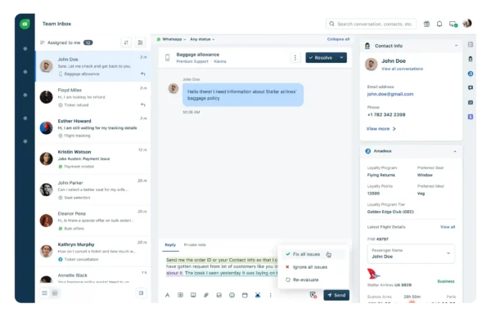This screenshot has width=491, height=317.
Task: Click the Baggage allowance conversation title
Action: (x=197, y=55)
